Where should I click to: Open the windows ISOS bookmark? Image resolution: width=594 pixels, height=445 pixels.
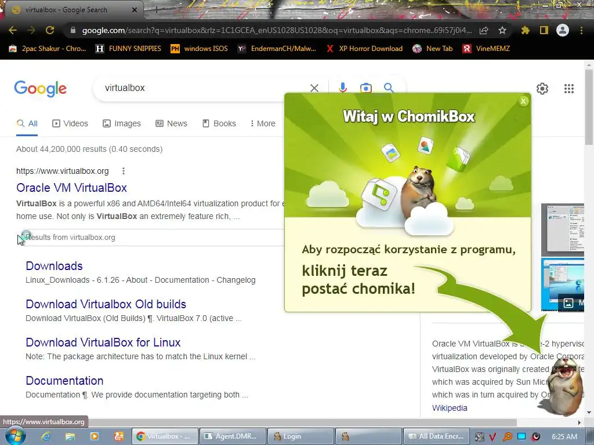coord(200,49)
